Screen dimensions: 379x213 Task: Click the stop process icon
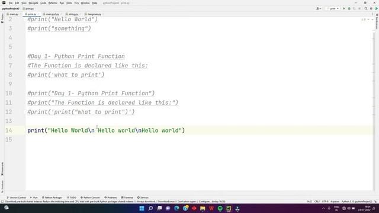point(359,8)
